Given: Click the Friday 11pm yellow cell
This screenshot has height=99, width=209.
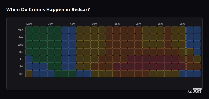Looking at the screenshot, I should click(x=197, y=59).
